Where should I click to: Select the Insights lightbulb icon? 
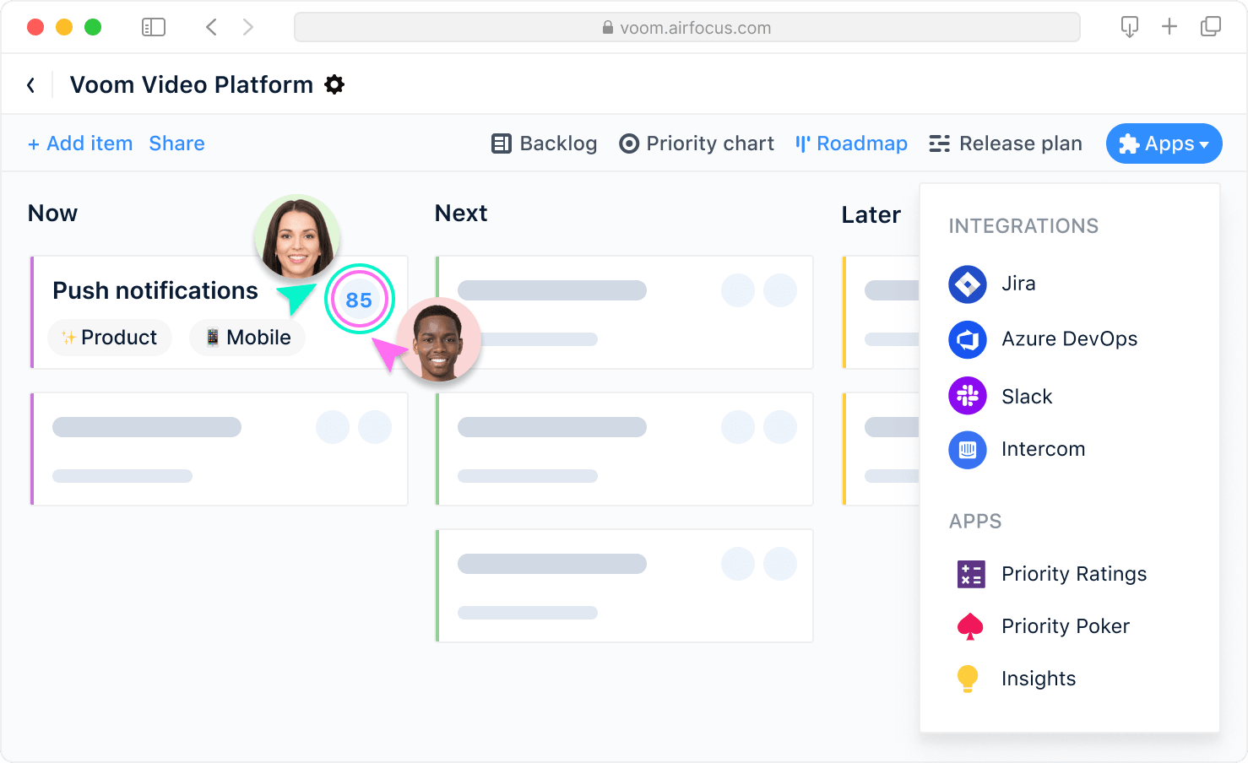point(969,678)
